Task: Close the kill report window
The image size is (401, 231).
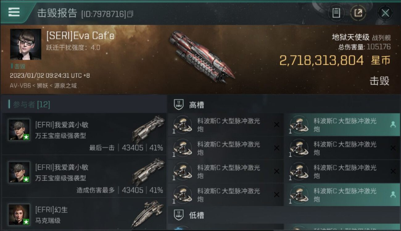Action: [385, 13]
